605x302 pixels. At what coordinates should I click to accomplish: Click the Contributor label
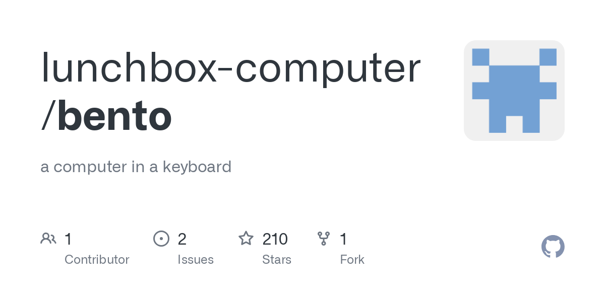tap(97, 260)
